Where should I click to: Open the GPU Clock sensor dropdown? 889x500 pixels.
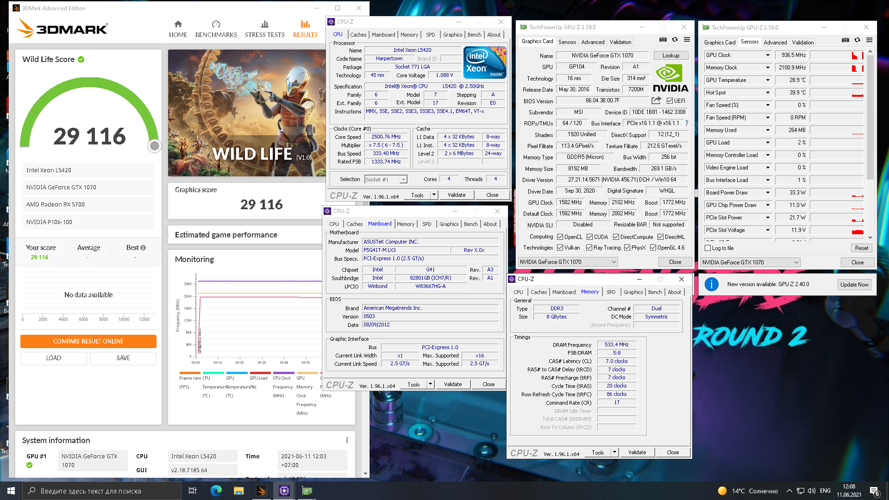(768, 55)
